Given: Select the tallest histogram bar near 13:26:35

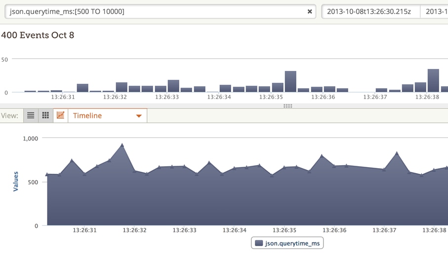Looking at the screenshot, I should (290, 82).
